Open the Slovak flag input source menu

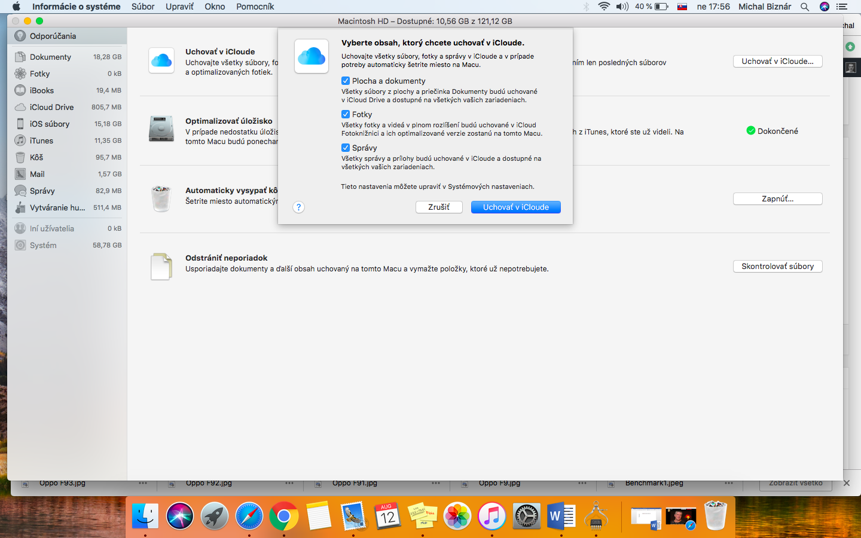[x=682, y=7]
